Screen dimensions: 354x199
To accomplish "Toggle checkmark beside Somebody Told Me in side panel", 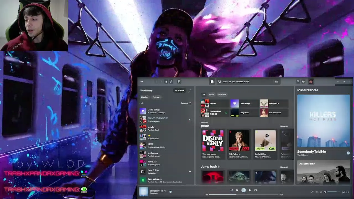I will tap(348, 153).
